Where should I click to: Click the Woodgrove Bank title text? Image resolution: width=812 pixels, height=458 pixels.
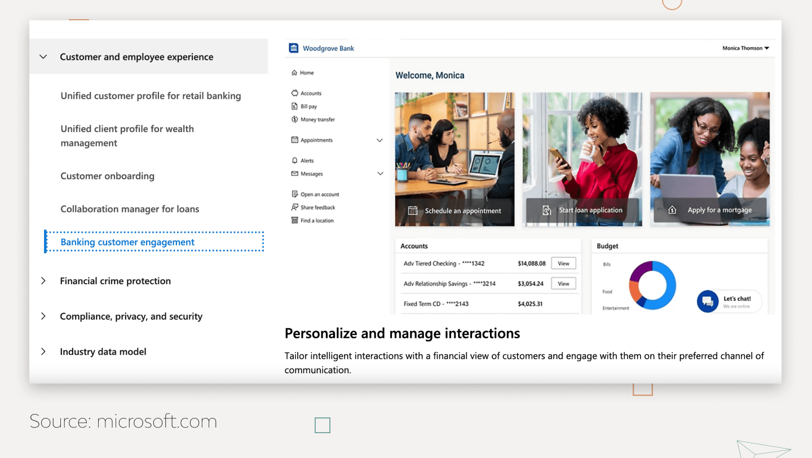[328, 49]
